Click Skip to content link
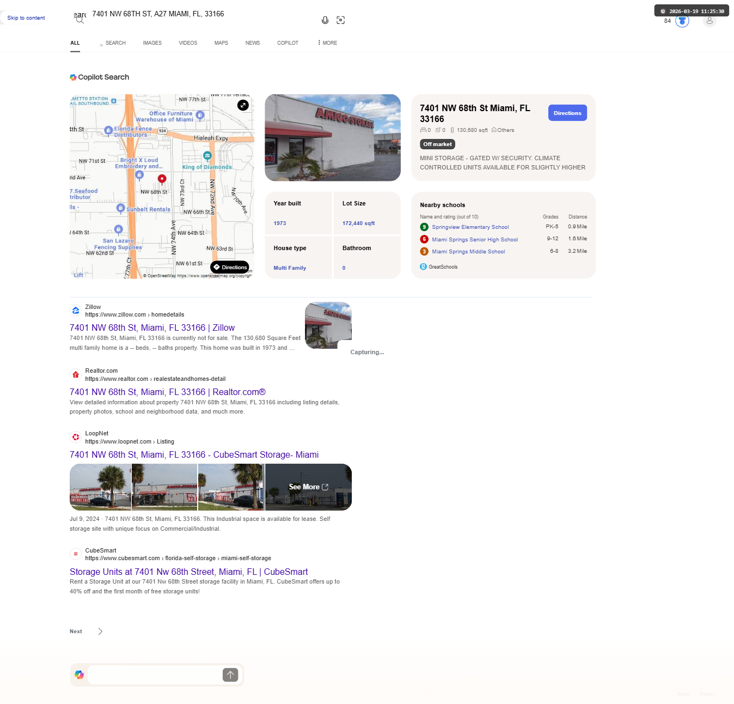This screenshot has height=704, width=734. [x=26, y=18]
